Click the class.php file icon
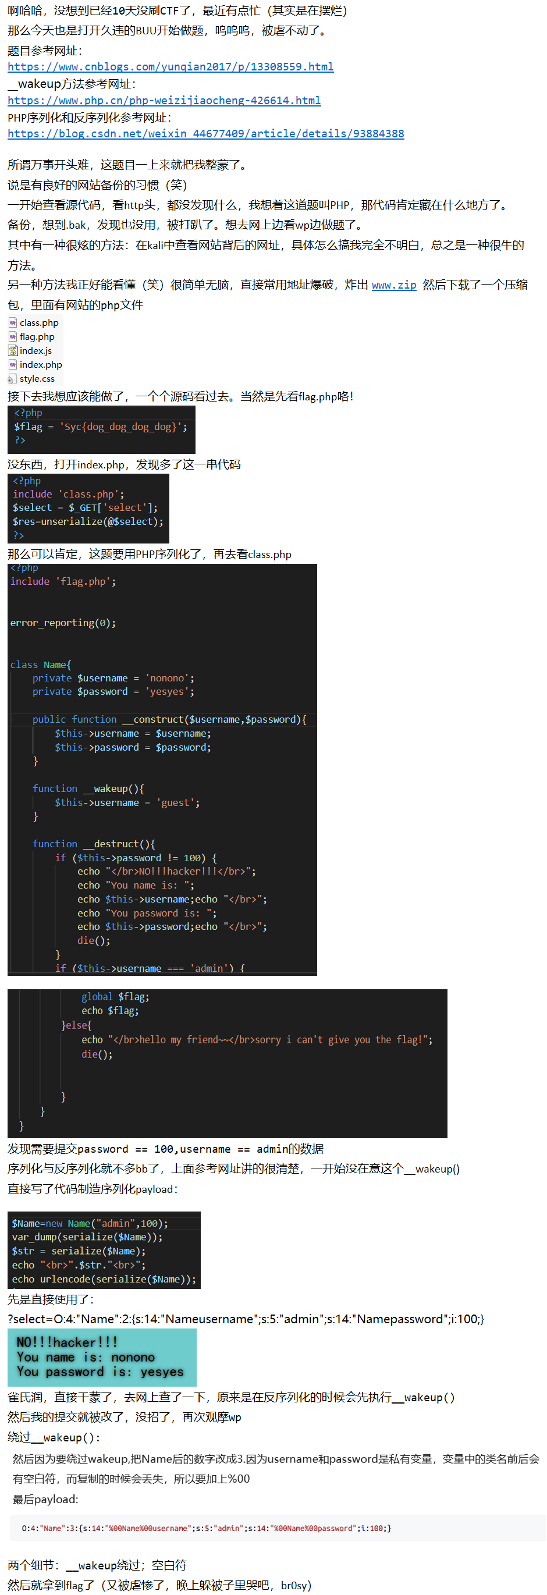 pyautogui.click(x=12, y=322)
